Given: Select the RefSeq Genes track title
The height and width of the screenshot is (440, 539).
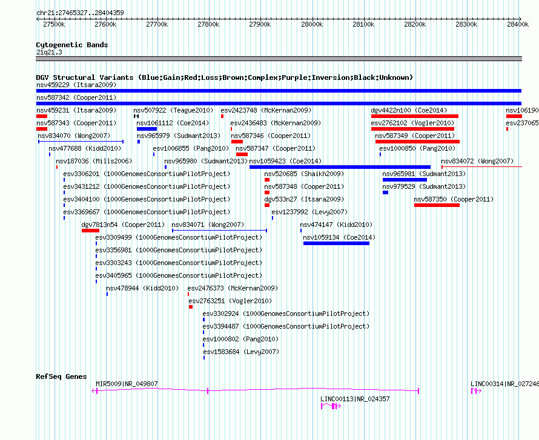Looking at the screenshot, I should [x=62, y=376].
